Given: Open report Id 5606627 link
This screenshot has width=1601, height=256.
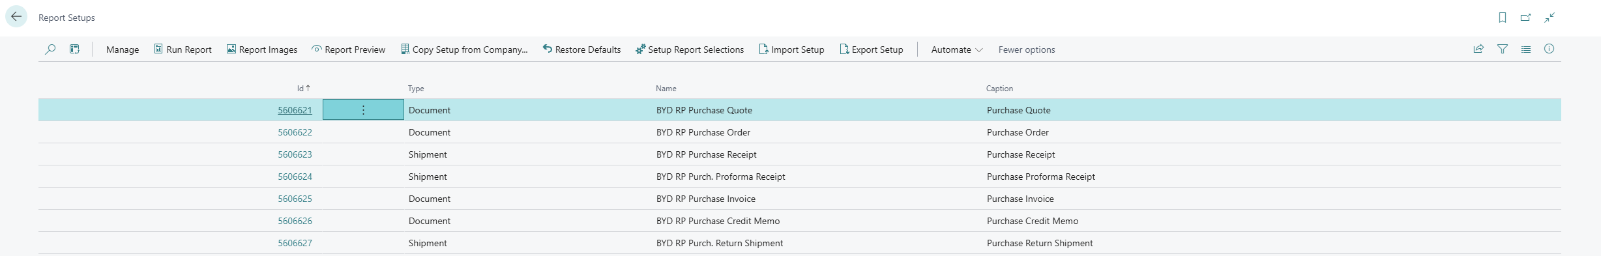Looking at the screenshot, I should coord(295,243).
